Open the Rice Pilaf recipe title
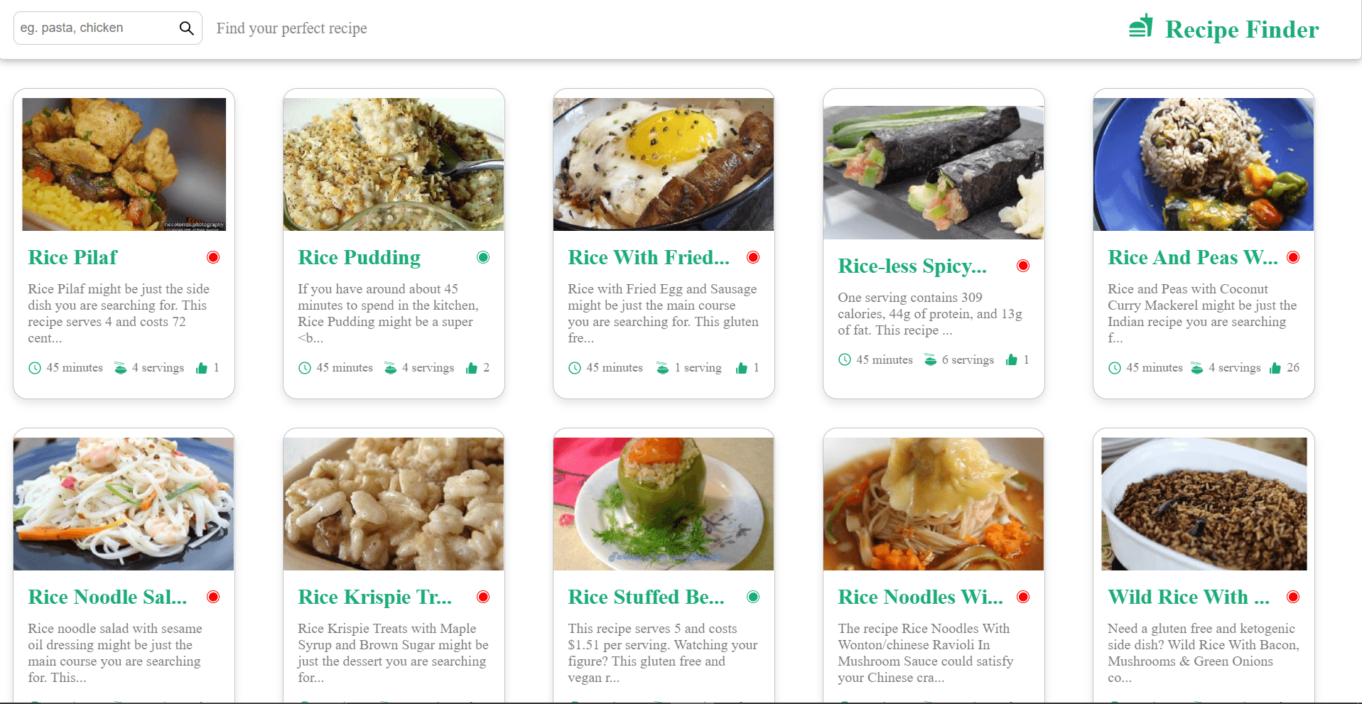The width and height of the screenshot is (1362, 704). [x=72, y=257]
